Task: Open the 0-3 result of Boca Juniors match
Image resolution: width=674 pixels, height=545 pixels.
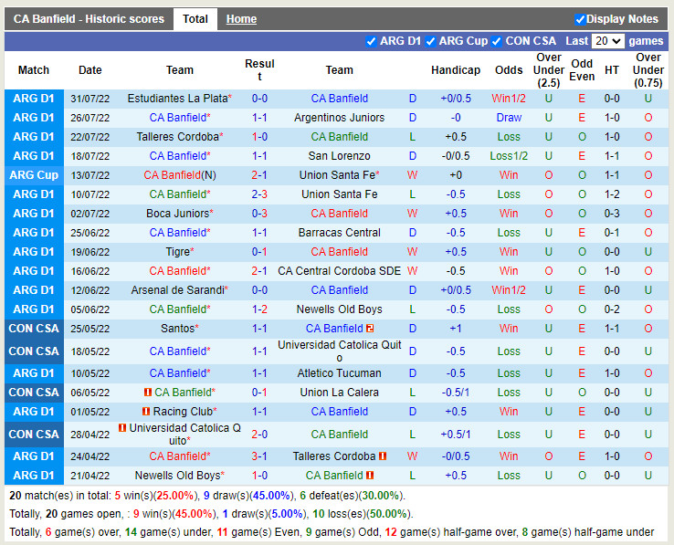Action: coord(259,214)
